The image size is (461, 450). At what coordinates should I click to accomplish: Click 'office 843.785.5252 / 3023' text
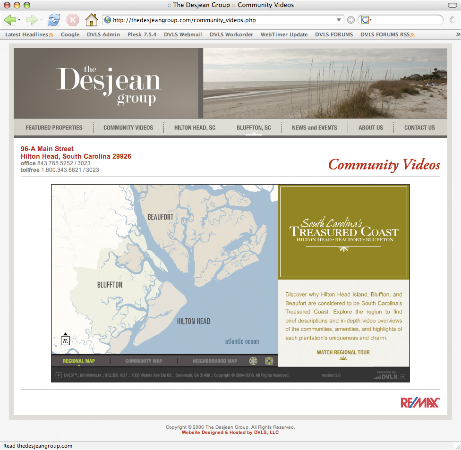[56, 163]
